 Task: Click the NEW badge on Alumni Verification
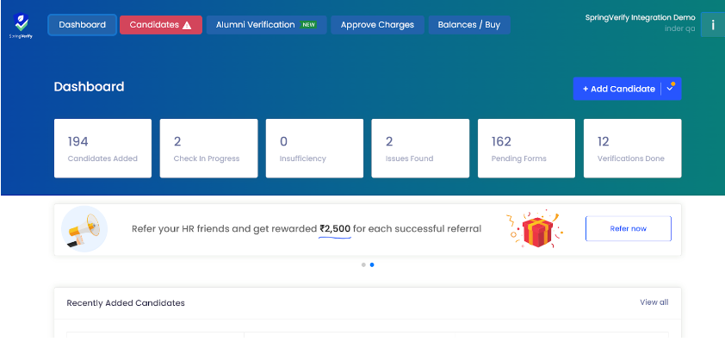308,25
